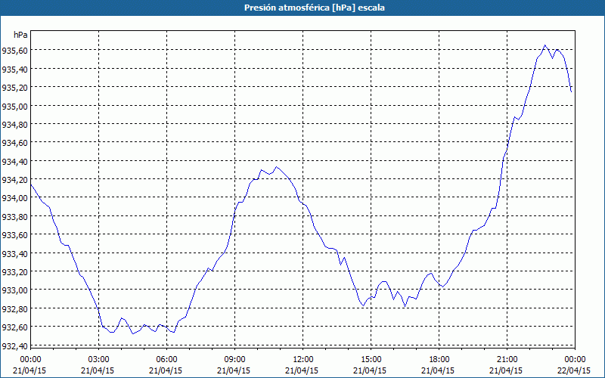The width and height of the screenshot is (605, 378).
Task: Click the 934,00 y-axis value
Action: 14,198
